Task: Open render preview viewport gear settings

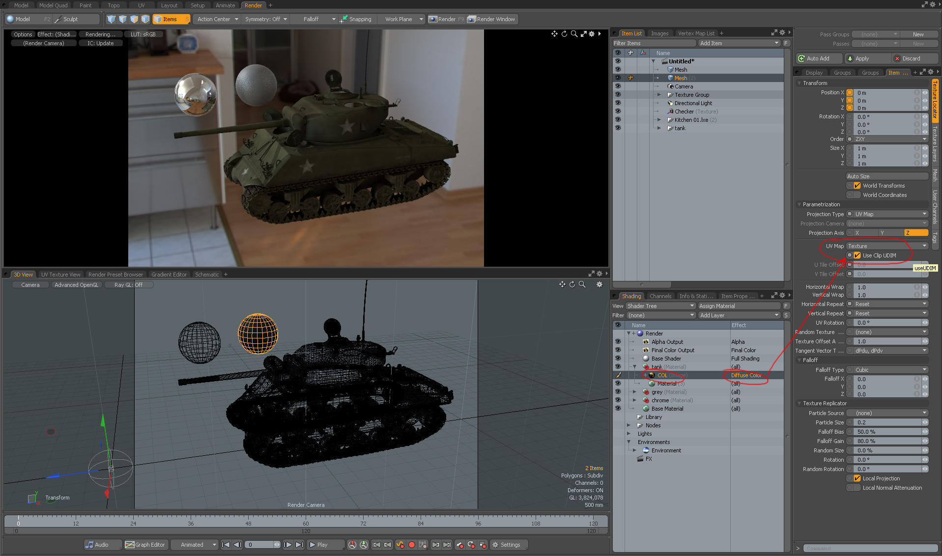Action: pos(592,34)
